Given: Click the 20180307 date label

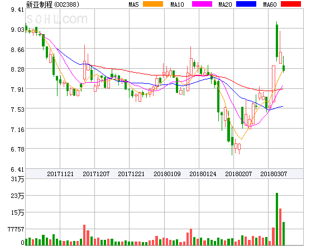Looking at the screenshot, I should (x=274, y=174).
